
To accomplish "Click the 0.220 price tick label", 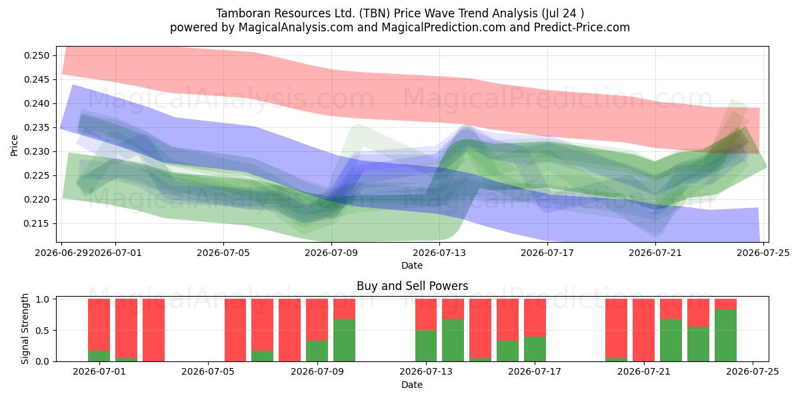I will click(x=38, y=199).
